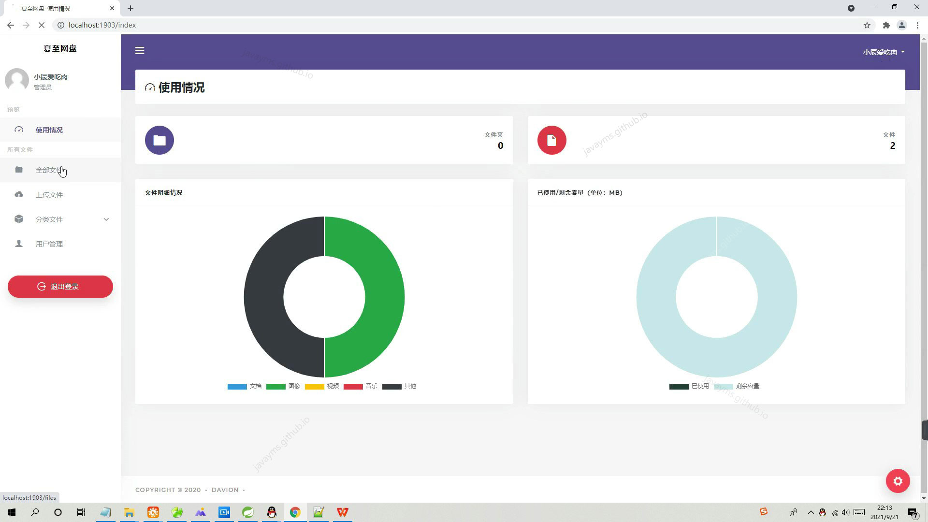Viewport: 928px width, 522px height.
Task: Click the purple folder count icon
Action: pyautogui.click(x=159, y=140)
